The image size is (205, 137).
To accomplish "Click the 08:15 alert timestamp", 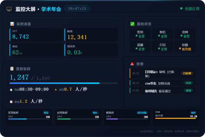I will tap(136, 83).
